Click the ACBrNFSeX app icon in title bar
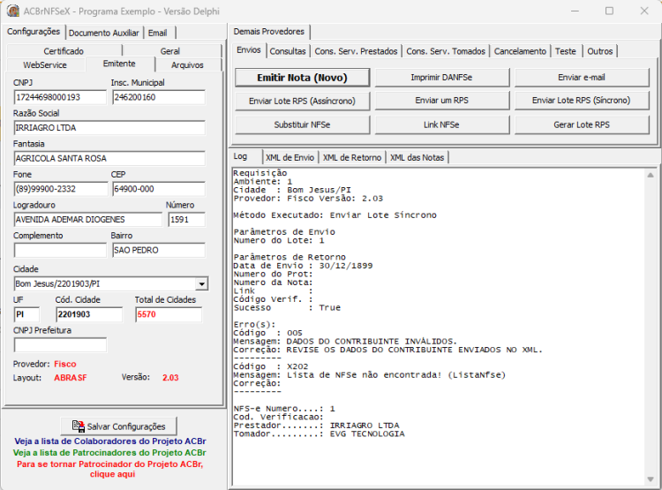 (13, 11)
